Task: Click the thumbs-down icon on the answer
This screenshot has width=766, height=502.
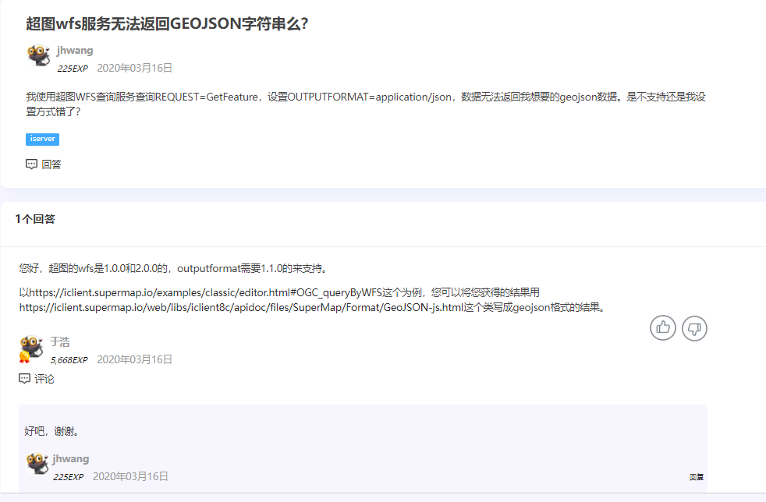Action: (694, 328)
